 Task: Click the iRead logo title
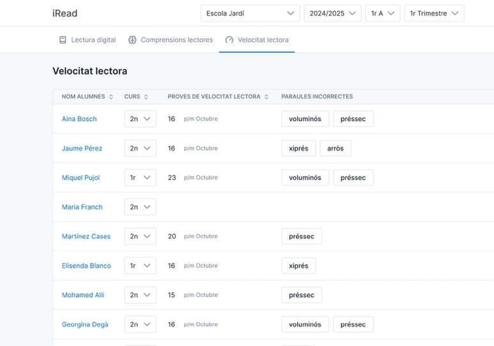coord(65,14)
